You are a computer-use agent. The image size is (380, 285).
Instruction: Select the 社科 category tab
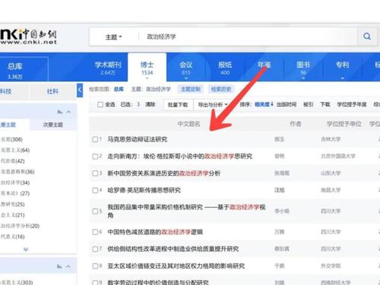tap(53, 91)
